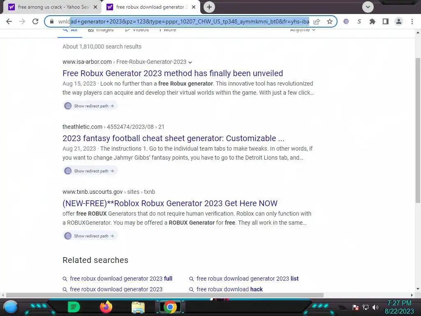Open the S extension icon in toolbar

click(x=359, y=21)
